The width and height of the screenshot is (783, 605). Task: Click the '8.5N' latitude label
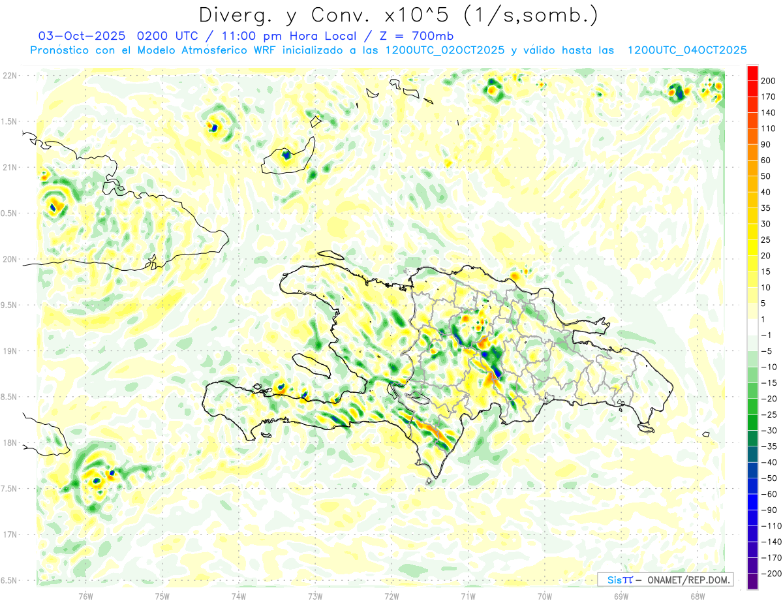pos(9,397)
